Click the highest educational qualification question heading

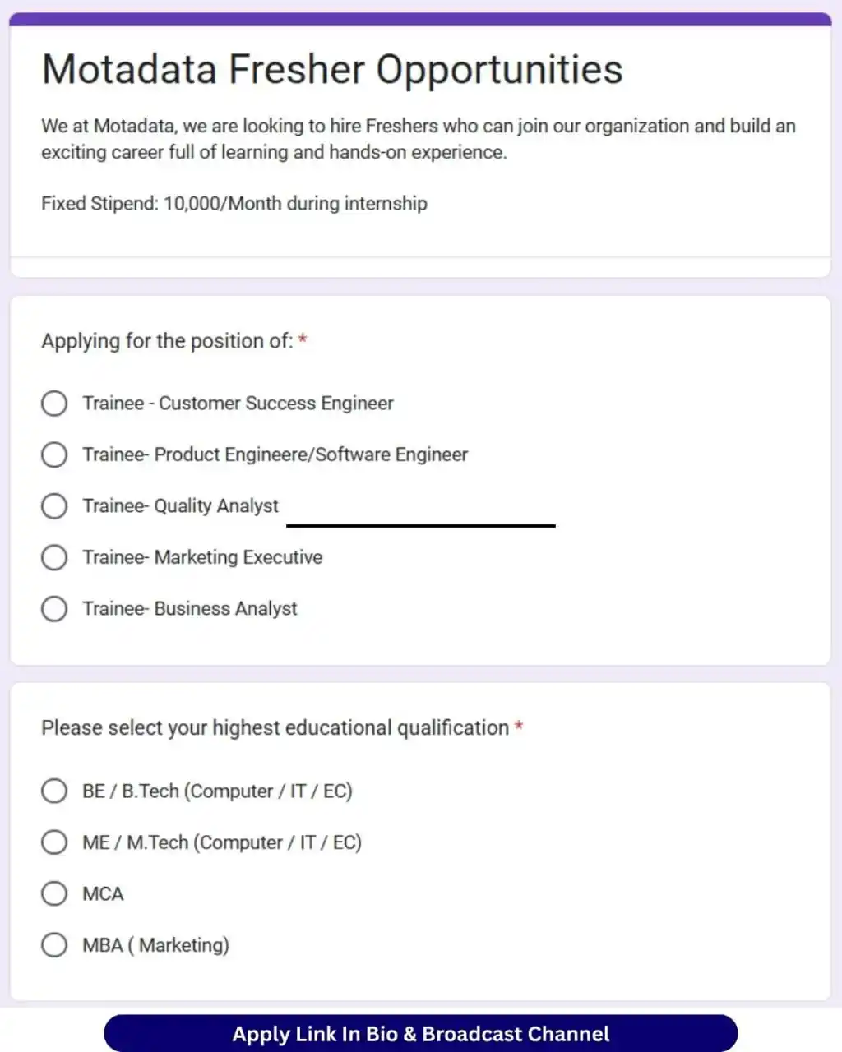(275, 728)
